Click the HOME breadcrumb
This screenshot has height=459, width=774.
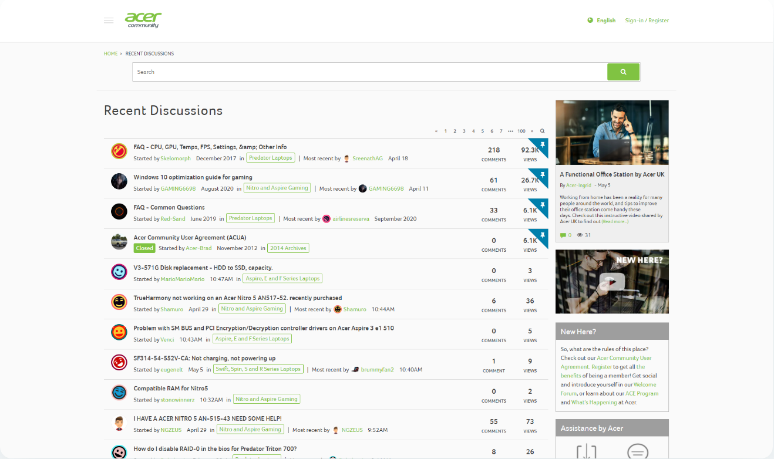111,53
